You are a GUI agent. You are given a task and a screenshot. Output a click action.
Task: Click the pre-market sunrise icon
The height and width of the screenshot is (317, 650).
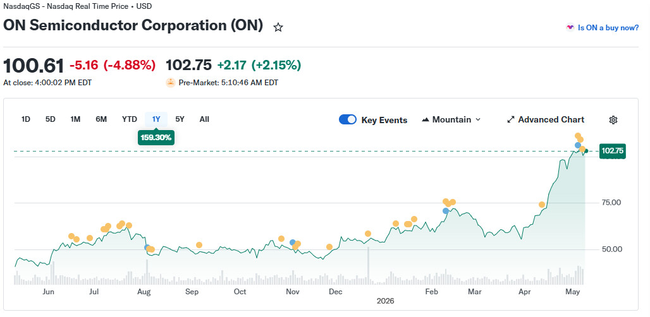pos(171,82)
